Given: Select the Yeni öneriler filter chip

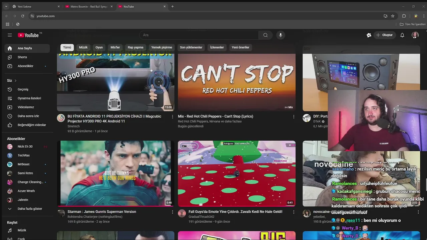Looking at the screenshot, I should (241, 47).
